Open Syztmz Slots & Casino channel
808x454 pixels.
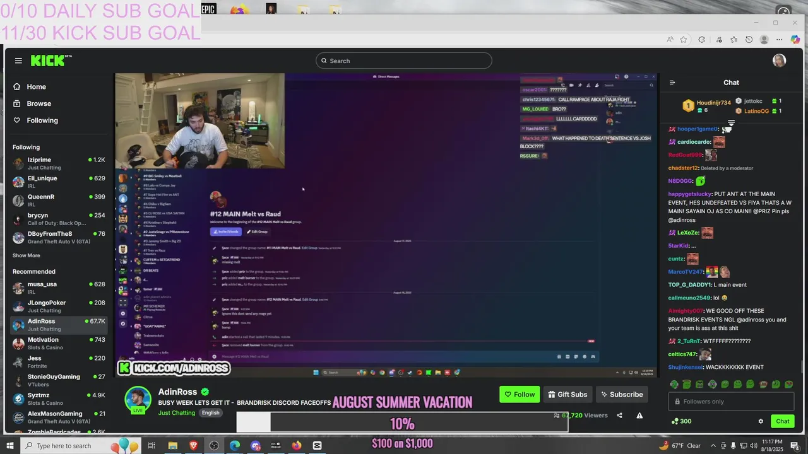(59, 399)
